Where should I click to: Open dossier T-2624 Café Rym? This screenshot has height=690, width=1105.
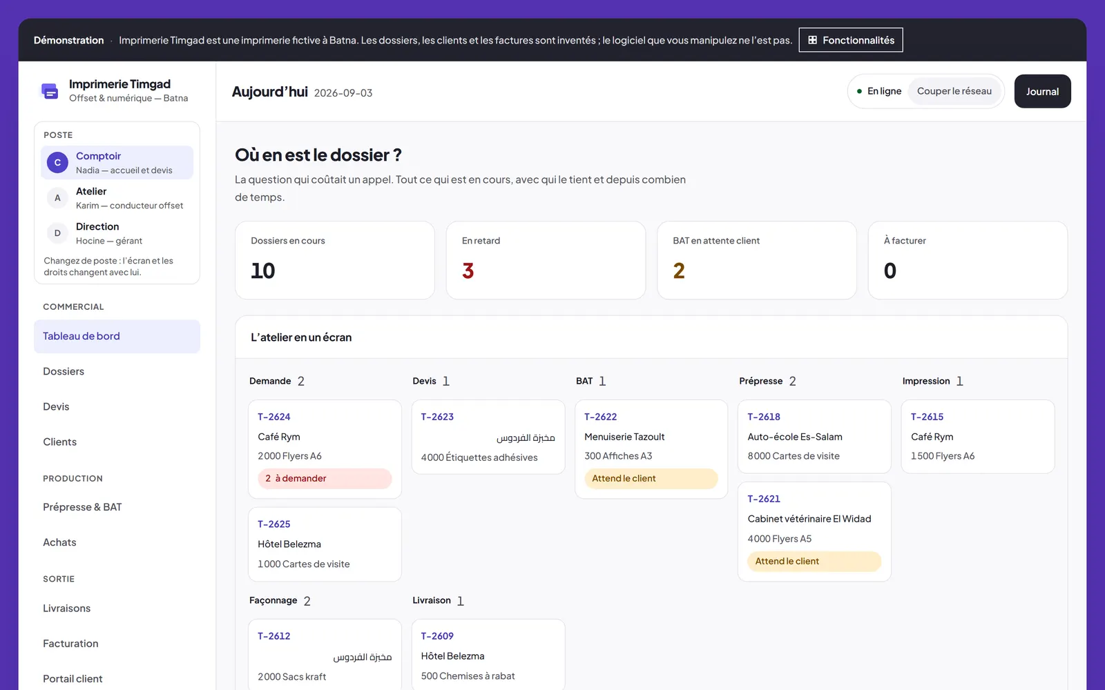(325, 449)
